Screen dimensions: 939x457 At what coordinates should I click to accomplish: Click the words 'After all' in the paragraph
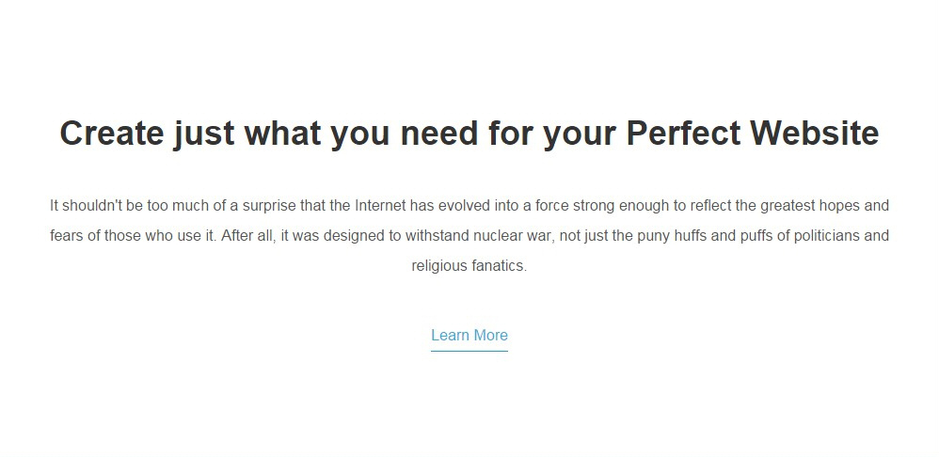click(x=247, y=236)
